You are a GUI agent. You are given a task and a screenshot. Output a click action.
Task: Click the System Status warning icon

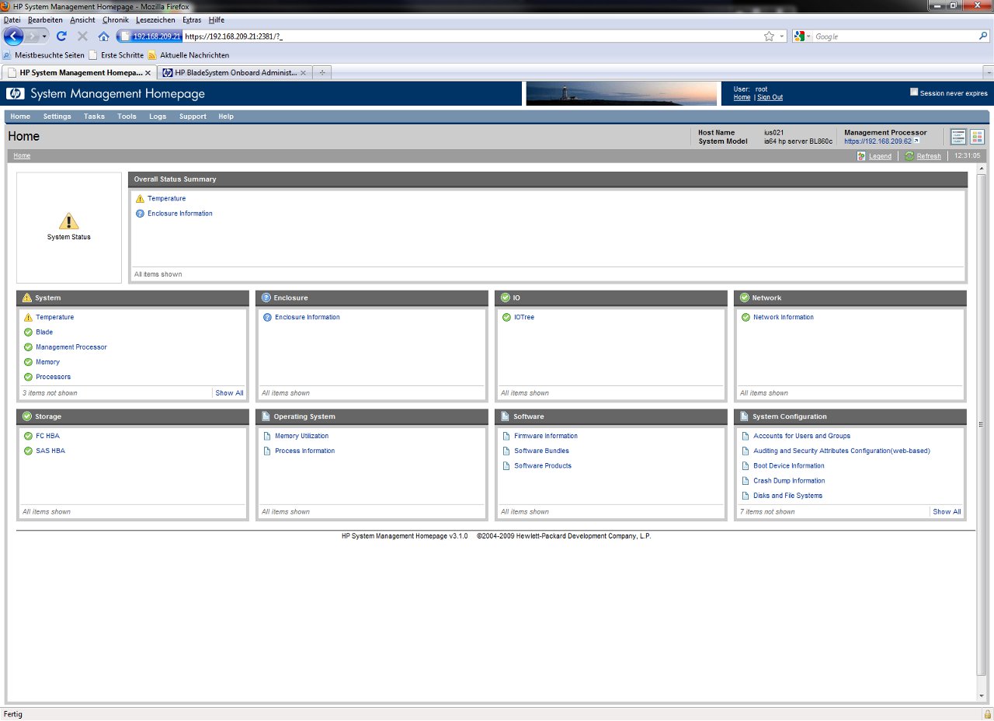point(69,221)
